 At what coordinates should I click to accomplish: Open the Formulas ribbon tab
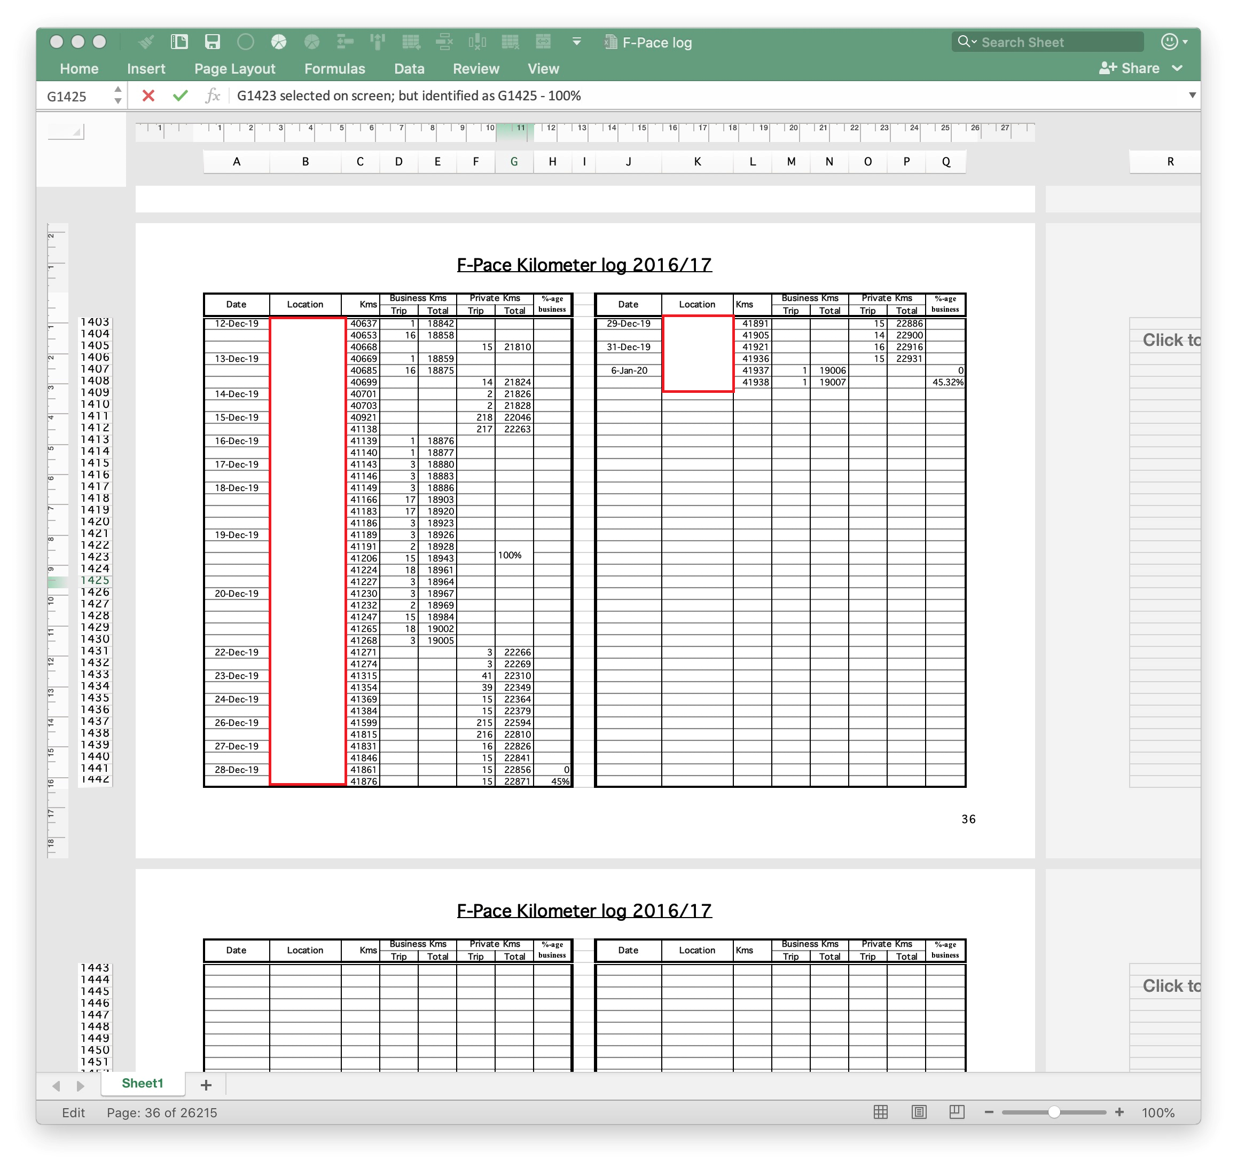[334, 68]
